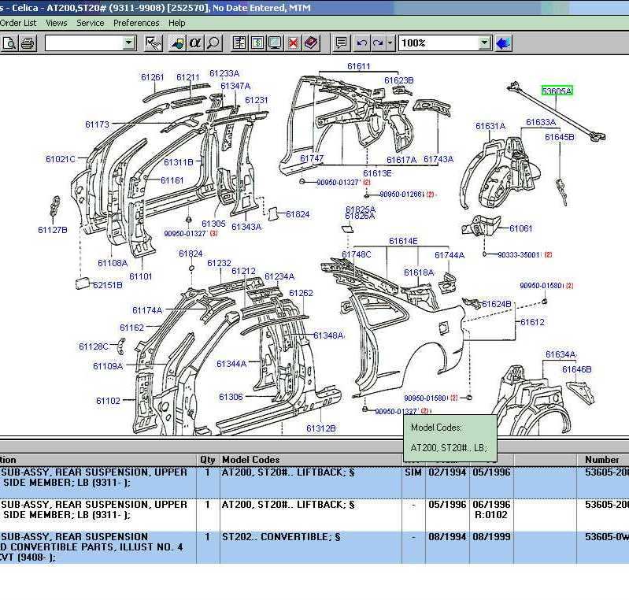
Task: Click part callout 61101
Action: (140, 276)
